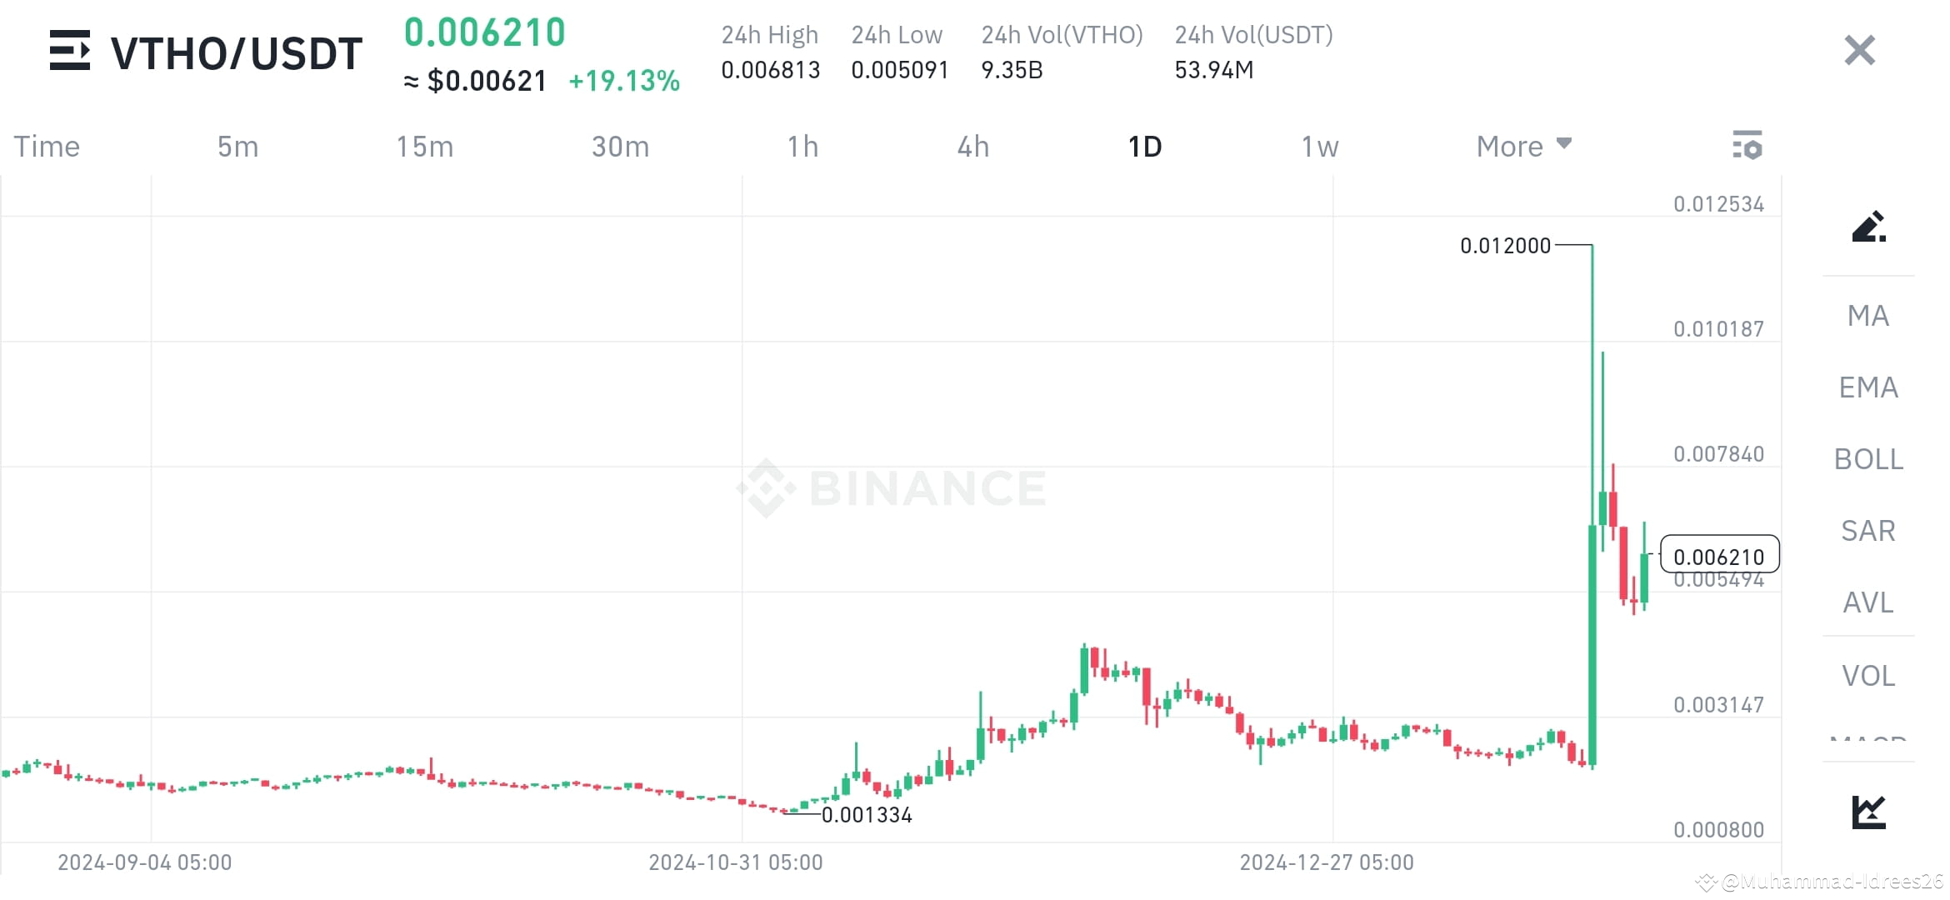The height and width of the screenshot is (900, 1950).
Task: Apply the SAR indicator
Action: 1867,531
